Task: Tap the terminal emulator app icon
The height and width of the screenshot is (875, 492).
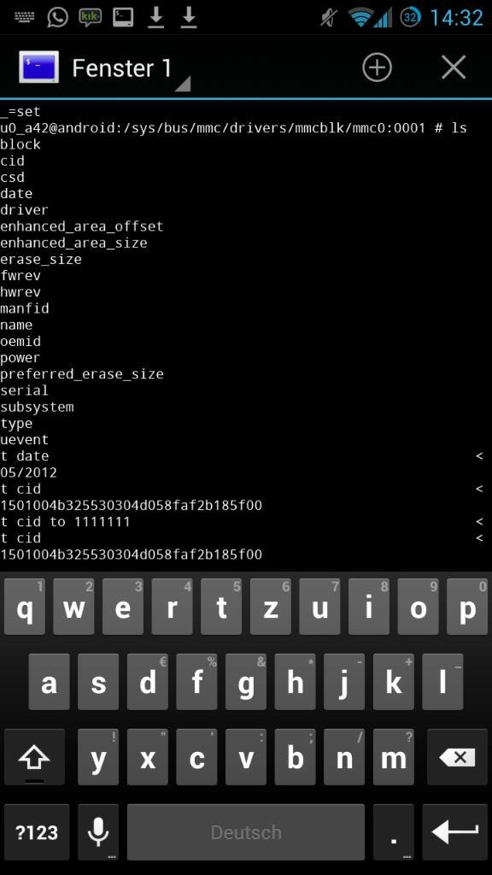Action: click(x=38, y=68)
